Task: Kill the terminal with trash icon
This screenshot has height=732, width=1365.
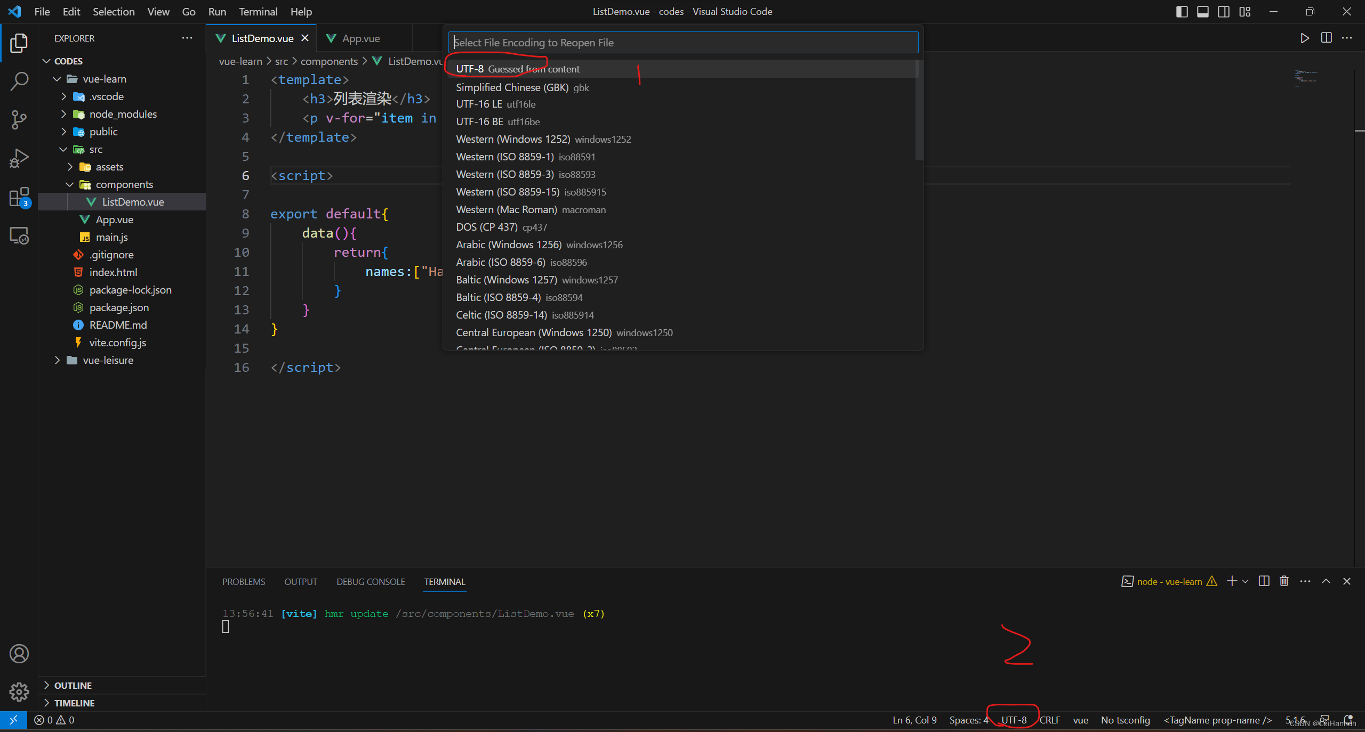Action: pyautogui.click(x=1284, y=581)
